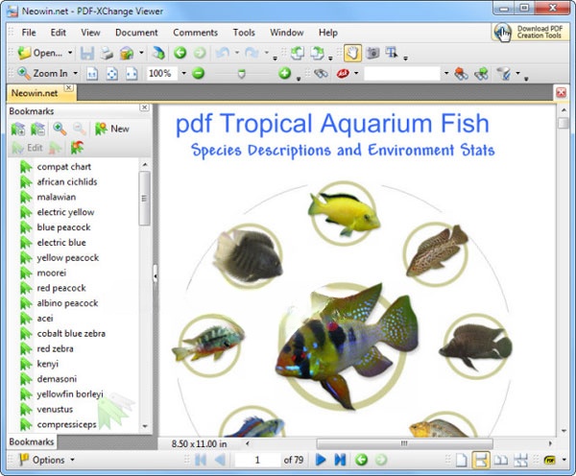Image resolution: width=576 pixels, height=476 pixels.
Task: Click the green back arrow in bottom bar
Action: (362, 460)
